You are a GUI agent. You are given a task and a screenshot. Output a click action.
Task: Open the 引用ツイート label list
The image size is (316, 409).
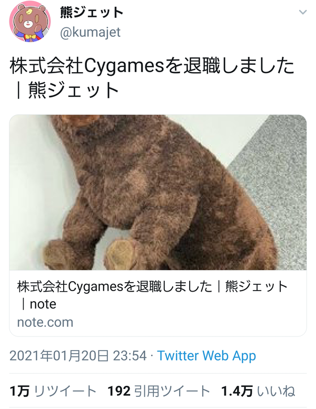pos(172,391)
